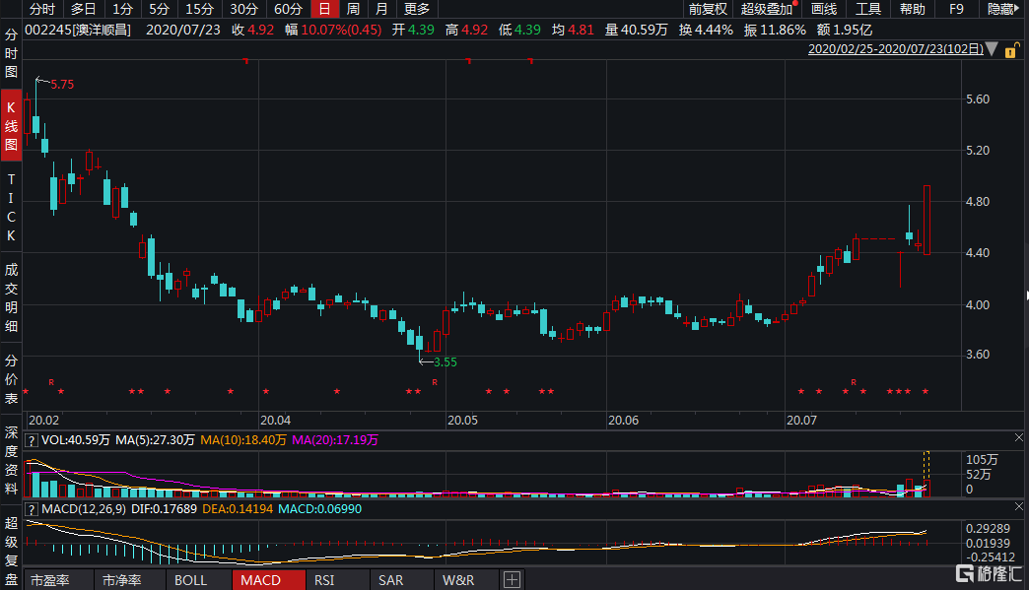Switch to the 分时图 sidebar tab
This screenshot has height=590, width=1029.
point(10,55)
